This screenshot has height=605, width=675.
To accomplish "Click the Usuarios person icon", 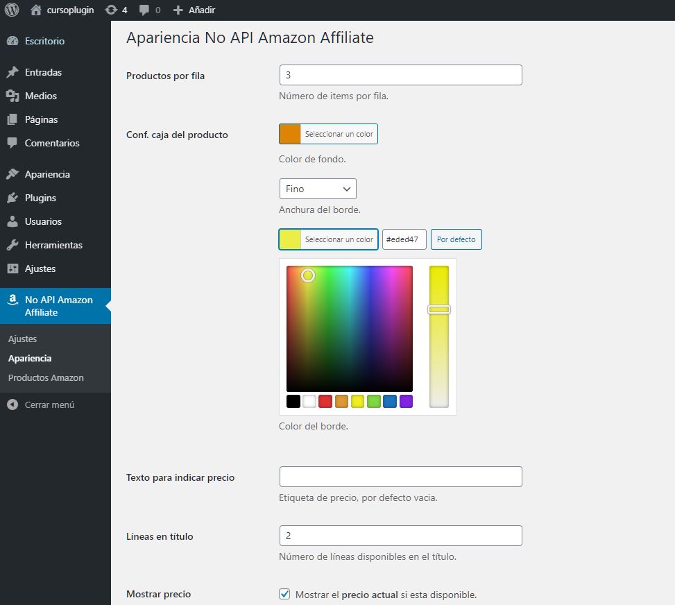I will tap(12, 221).
